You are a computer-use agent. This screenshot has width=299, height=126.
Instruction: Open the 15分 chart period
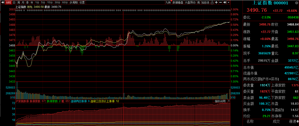click(50, 2)
